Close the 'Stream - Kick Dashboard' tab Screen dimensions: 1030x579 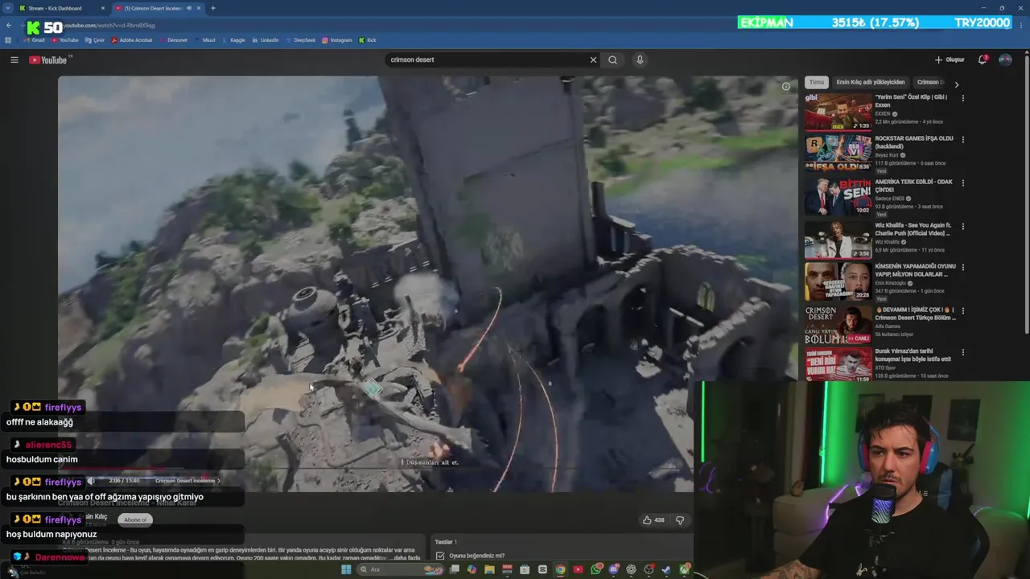coord(103,8)
